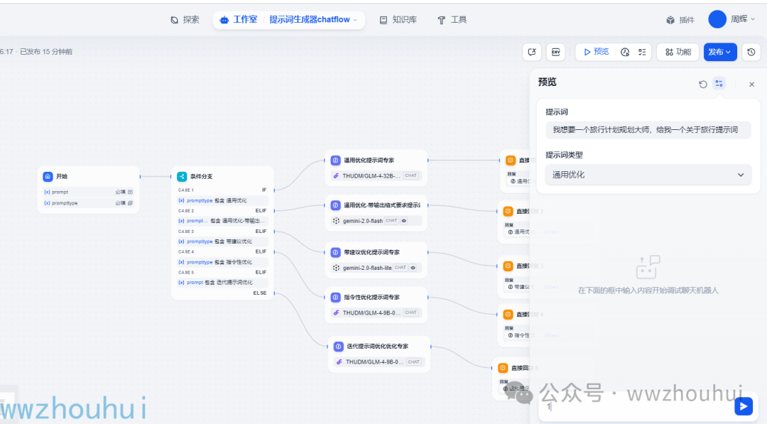Image resolution: width=767 pixels, height=424 pixels.
Task: Open the 周辉 user account menu
Action: 743,20
